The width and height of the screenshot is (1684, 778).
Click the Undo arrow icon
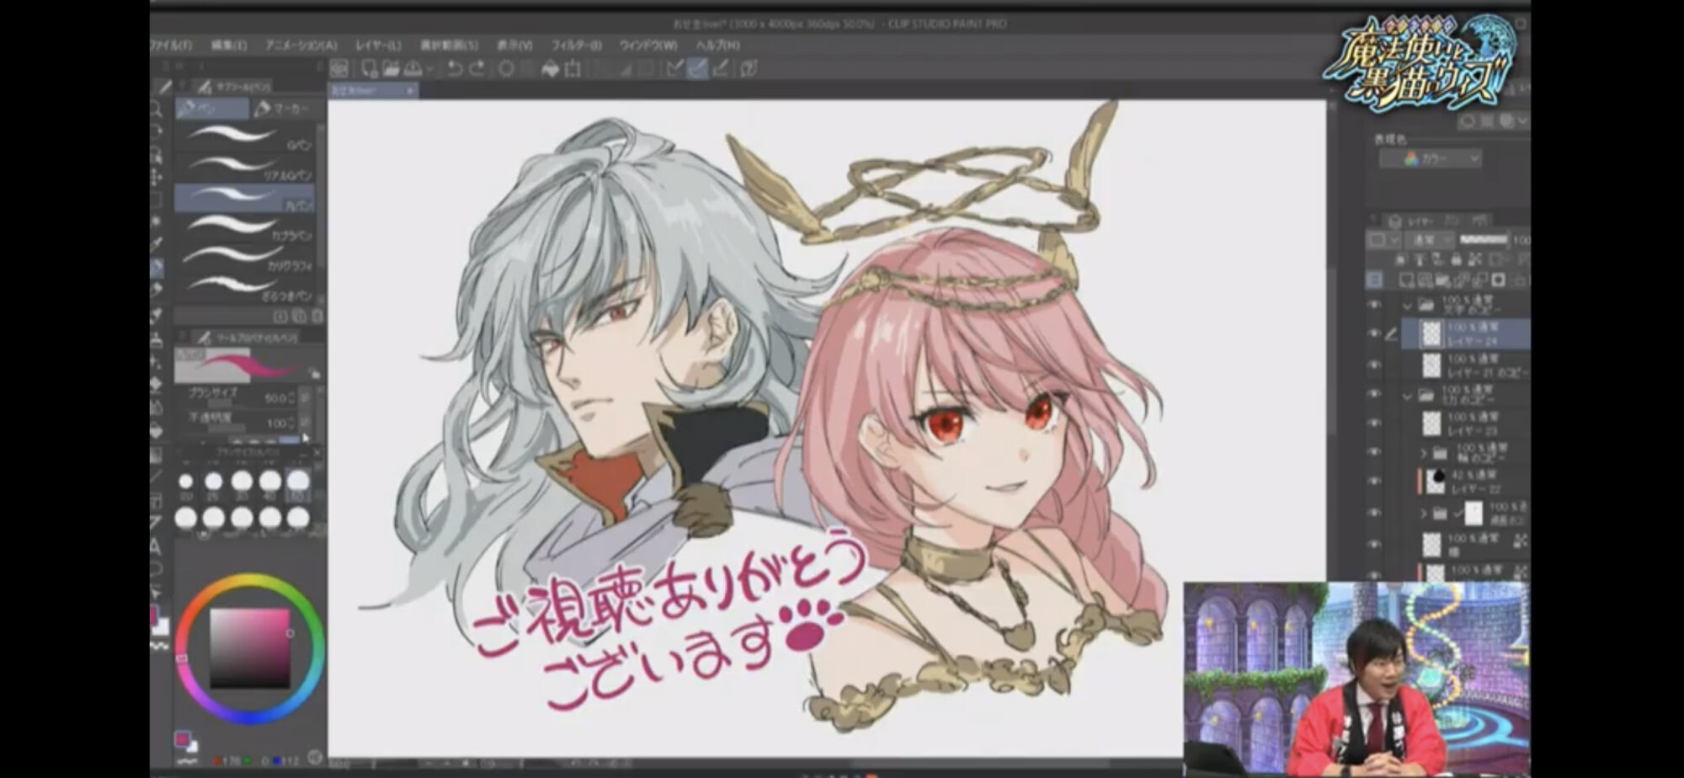455,69
